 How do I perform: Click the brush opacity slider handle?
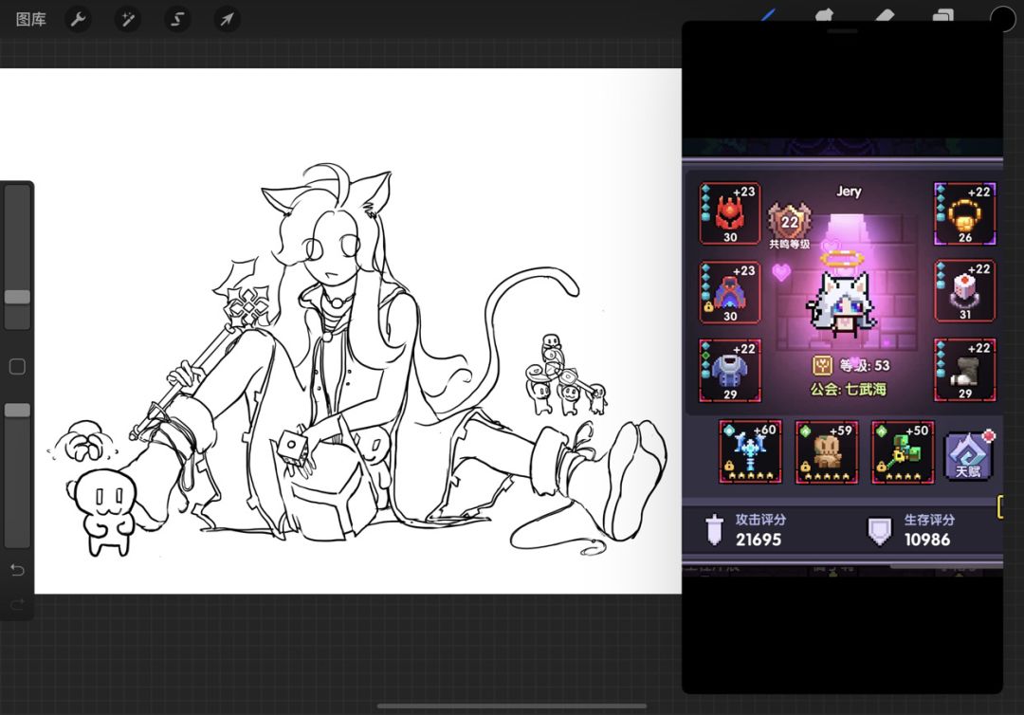[x=17, y=411]
